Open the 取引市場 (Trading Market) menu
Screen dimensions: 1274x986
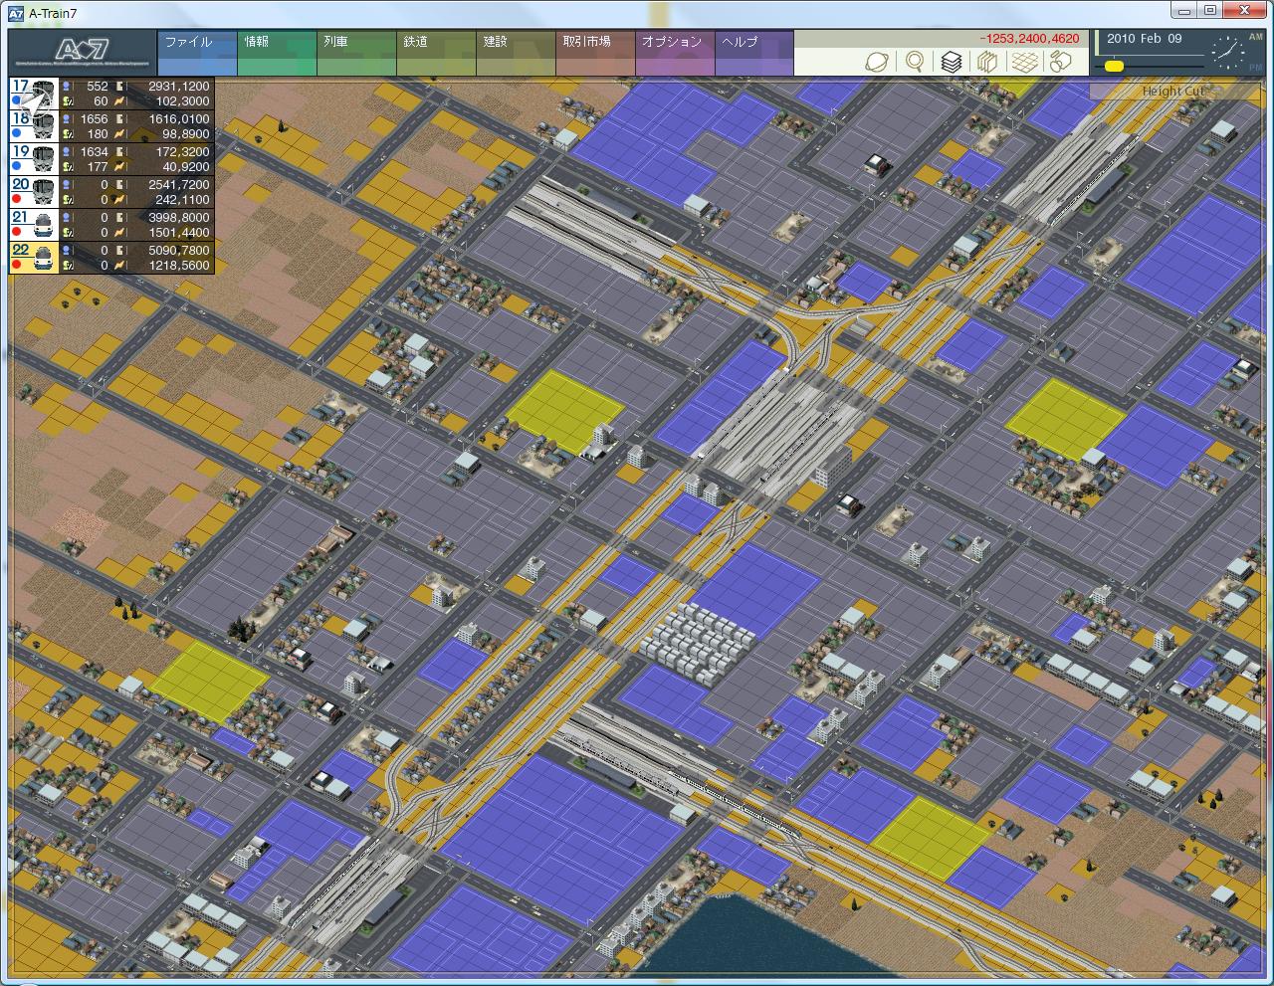595,53
